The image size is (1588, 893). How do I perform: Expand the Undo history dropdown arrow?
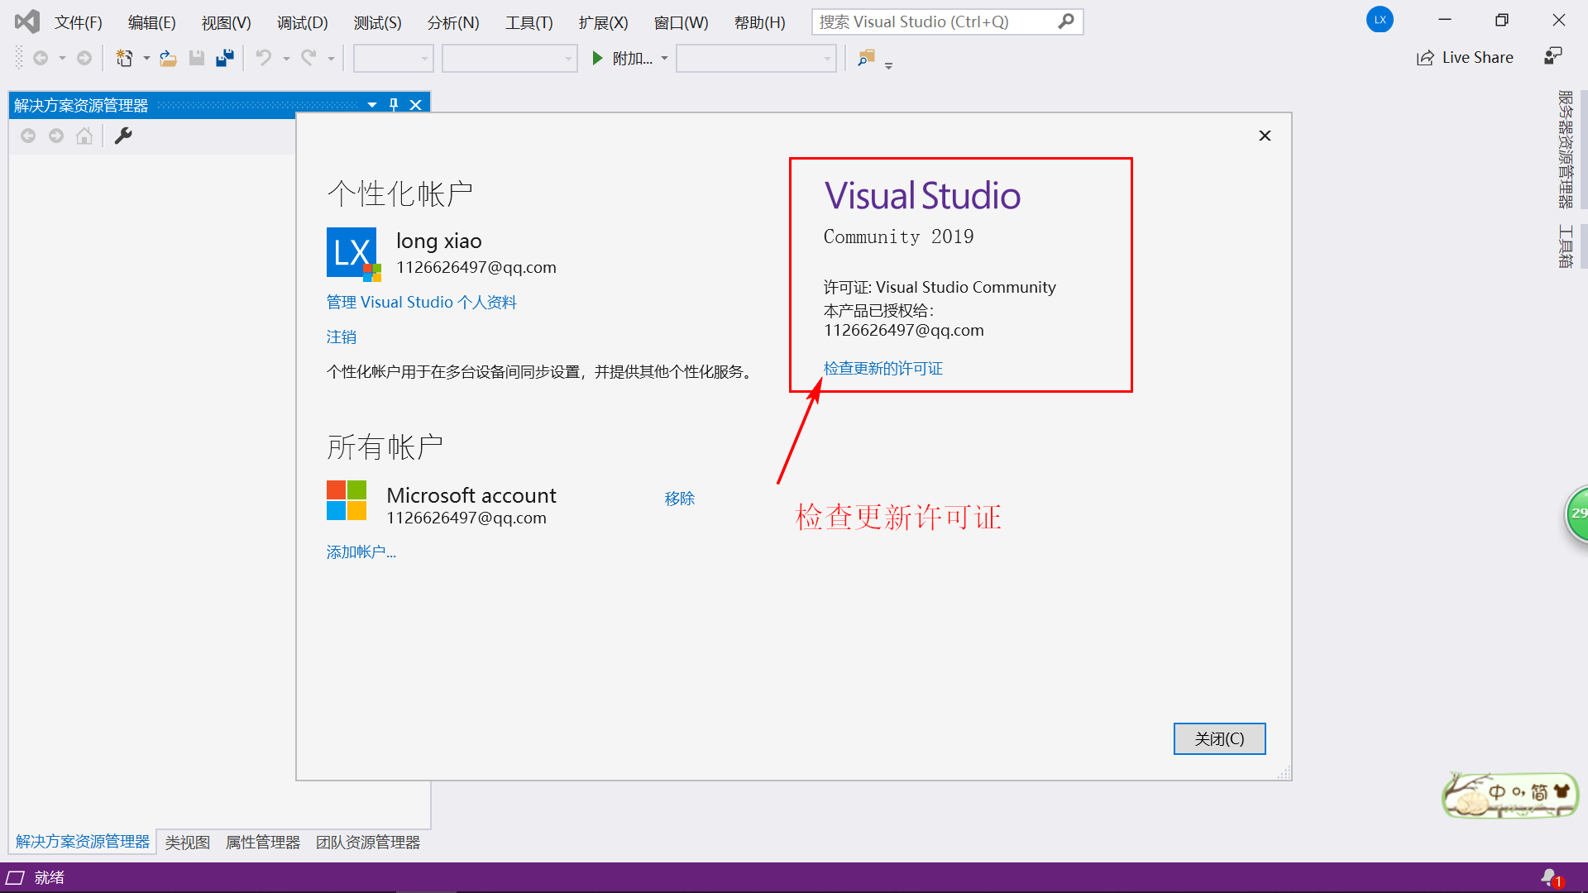[286, 59]
